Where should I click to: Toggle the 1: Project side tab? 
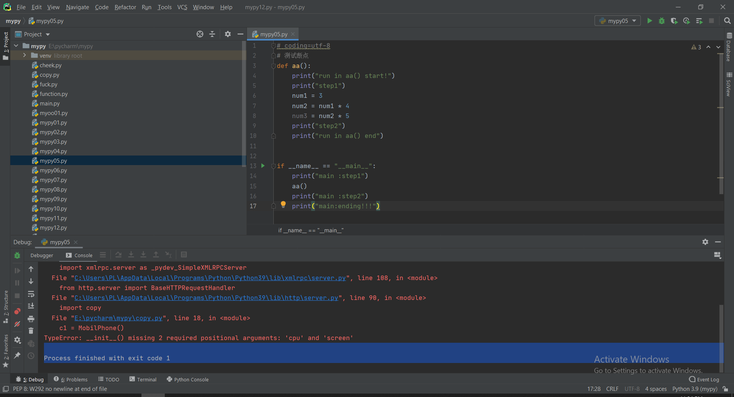[x=5, y=46]
